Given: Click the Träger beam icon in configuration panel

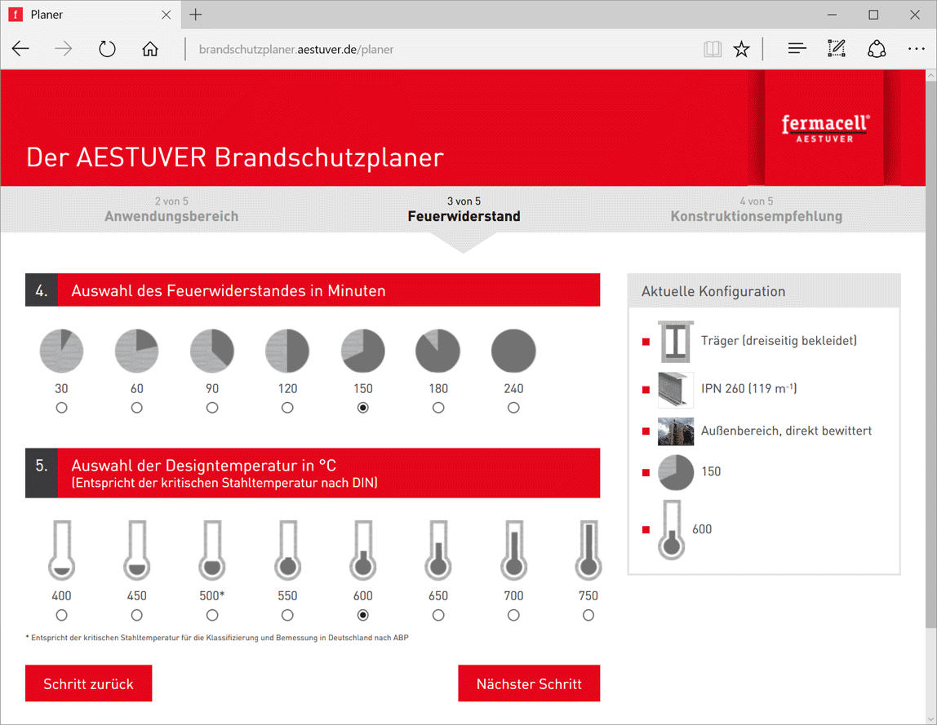Looking at the screenshot, I should coord(676,342).
